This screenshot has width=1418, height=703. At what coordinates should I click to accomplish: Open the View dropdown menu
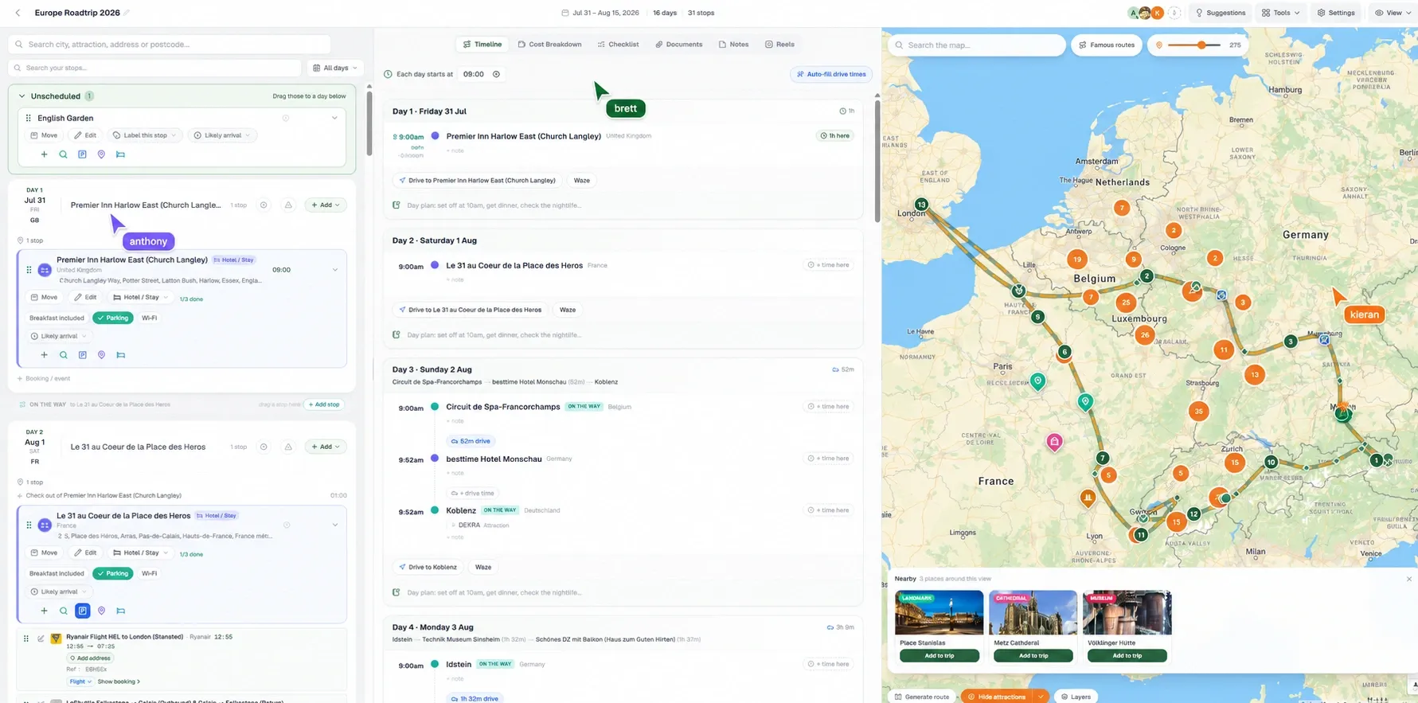pos(1393,13)
